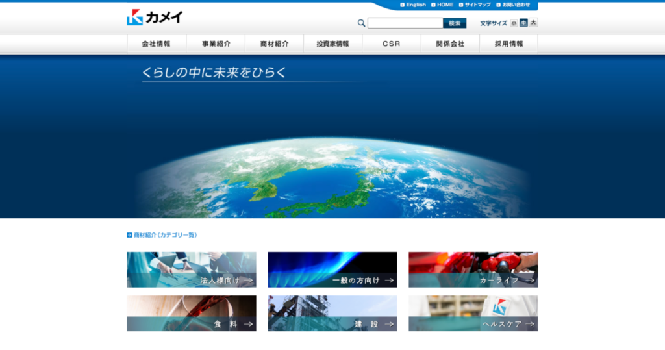Image resolution: width=665 pixels, height=350 pixels.
Task: Go to the HOME link
Action: [x=442, y=5]
